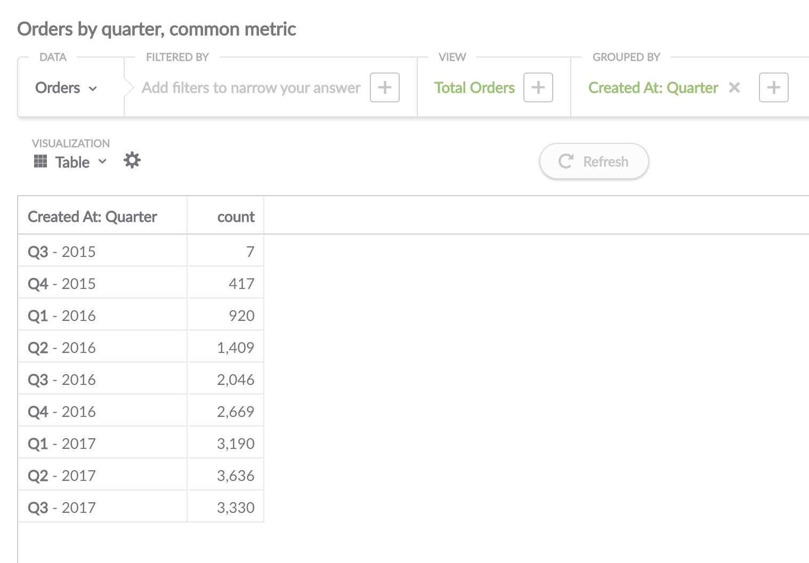Click the refresh arrow icon

click(567, 161)
